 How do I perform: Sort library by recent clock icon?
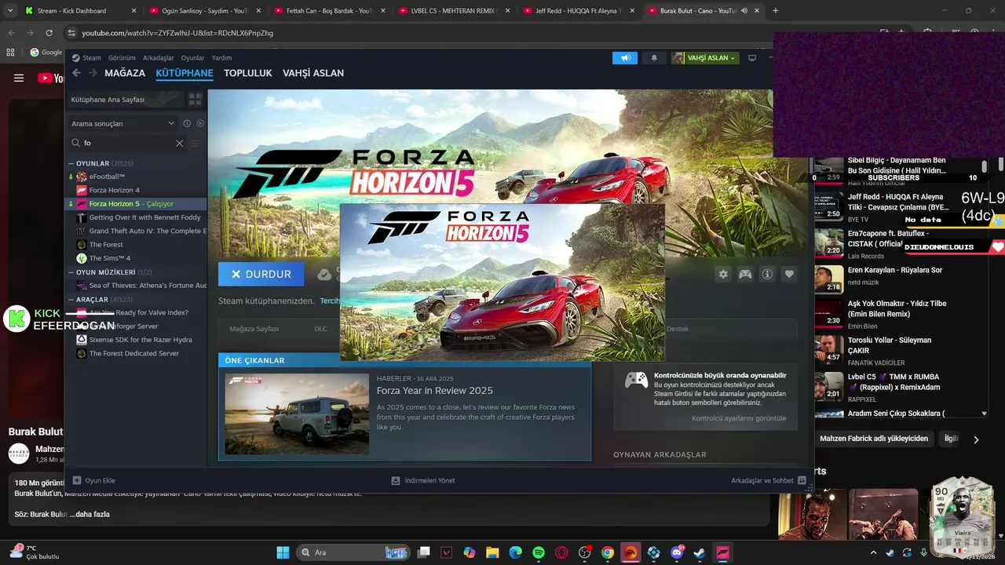[187, 123]
